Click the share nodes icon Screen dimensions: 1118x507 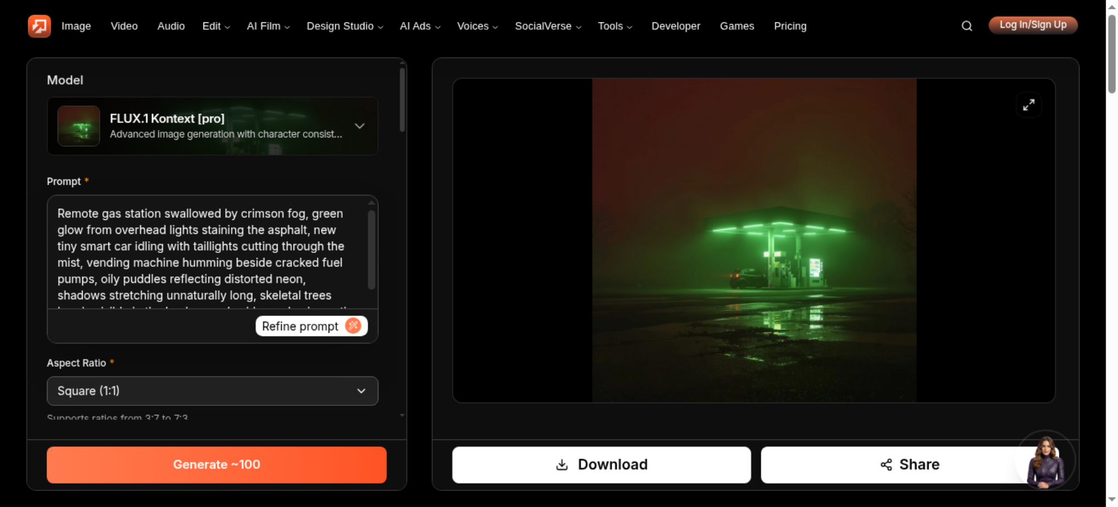[x=886, y=465]
